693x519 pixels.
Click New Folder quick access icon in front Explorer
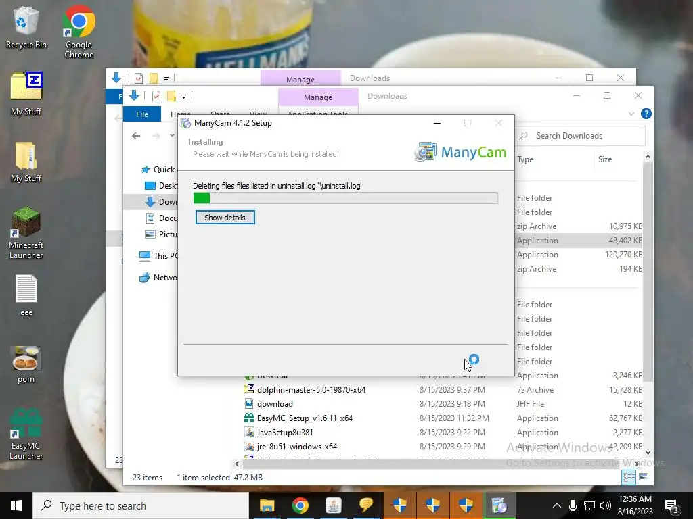point(171,96)
